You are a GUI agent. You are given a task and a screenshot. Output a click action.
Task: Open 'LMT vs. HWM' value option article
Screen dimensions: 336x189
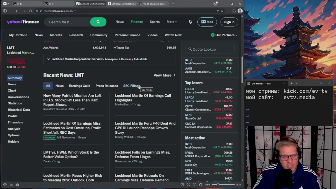click(71, 155)
